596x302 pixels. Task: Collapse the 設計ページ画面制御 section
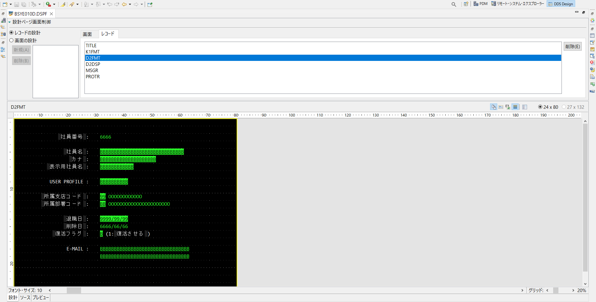9,22
